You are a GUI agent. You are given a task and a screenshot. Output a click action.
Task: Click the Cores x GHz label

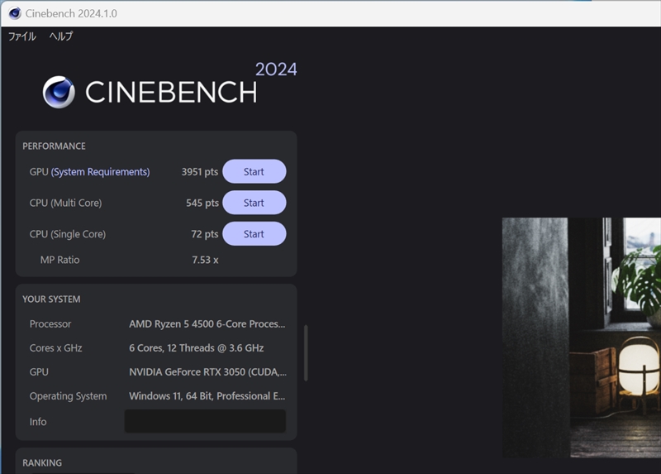point(55,347)
